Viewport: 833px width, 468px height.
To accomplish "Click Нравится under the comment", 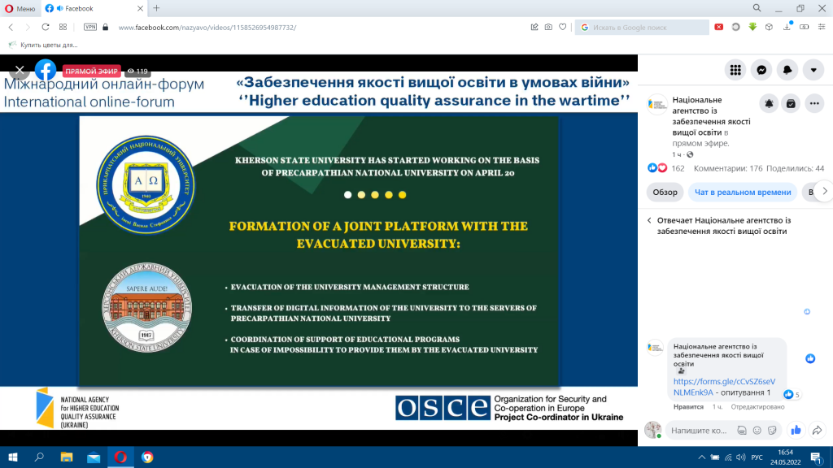I will 688,407.
